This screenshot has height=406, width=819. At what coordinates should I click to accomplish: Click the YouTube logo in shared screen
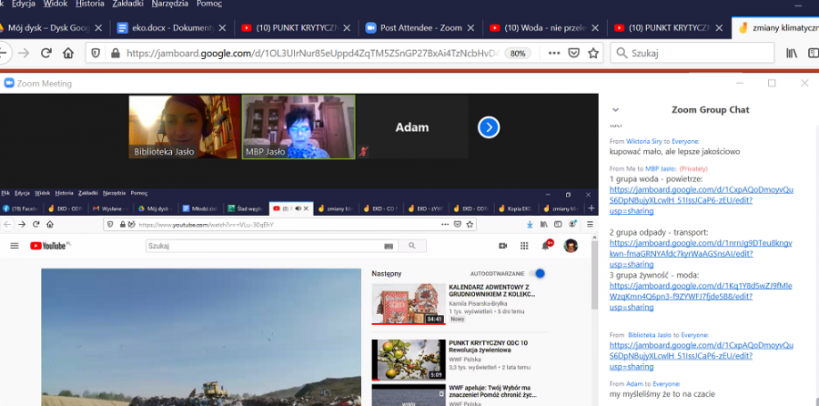[x=50, y=246]
